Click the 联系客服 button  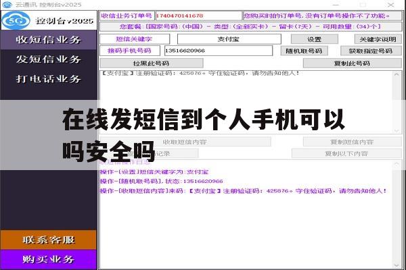pos(49,240)
